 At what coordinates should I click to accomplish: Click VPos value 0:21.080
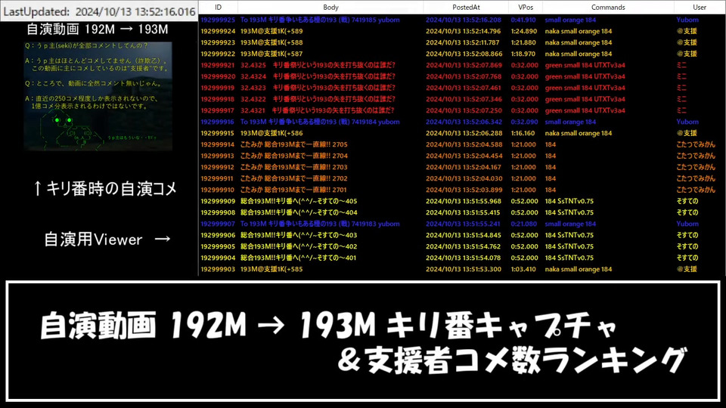coord(524,224)
